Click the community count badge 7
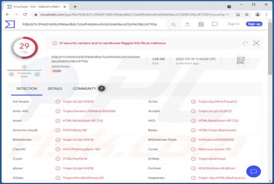 (x=102, y=89)
